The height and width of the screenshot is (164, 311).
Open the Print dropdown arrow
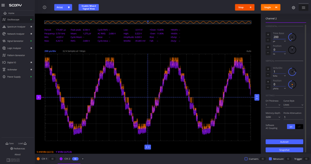(x=69, y=7)
